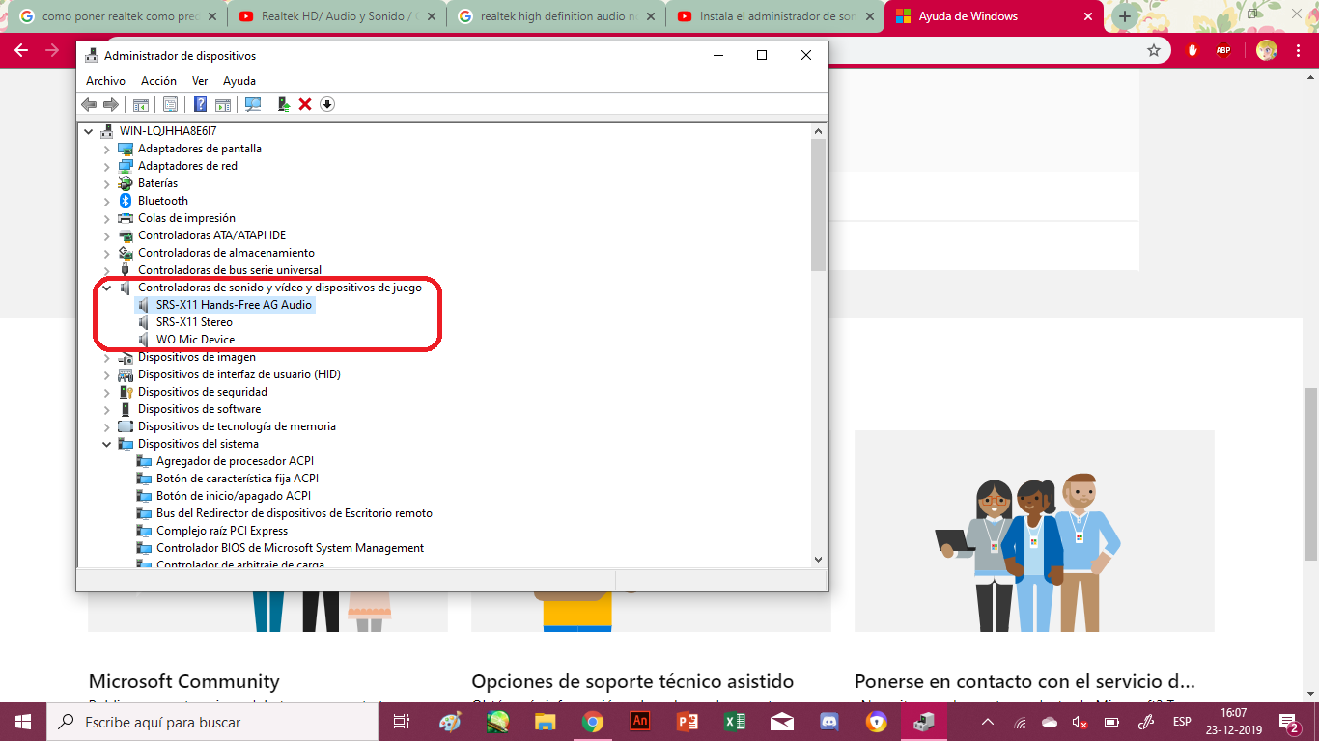This screenshot has height=741, width=1319.
Task: Open the Ayuda menu
Action: pos(239,81)
